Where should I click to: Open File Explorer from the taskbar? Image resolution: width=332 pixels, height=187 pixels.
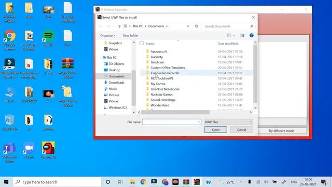pos(132,182)
